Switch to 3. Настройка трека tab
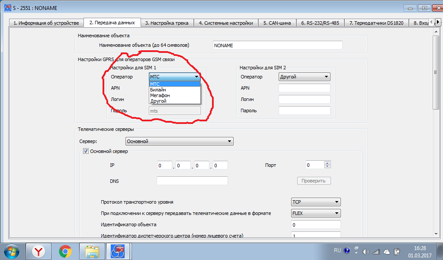 click(167, 23)
